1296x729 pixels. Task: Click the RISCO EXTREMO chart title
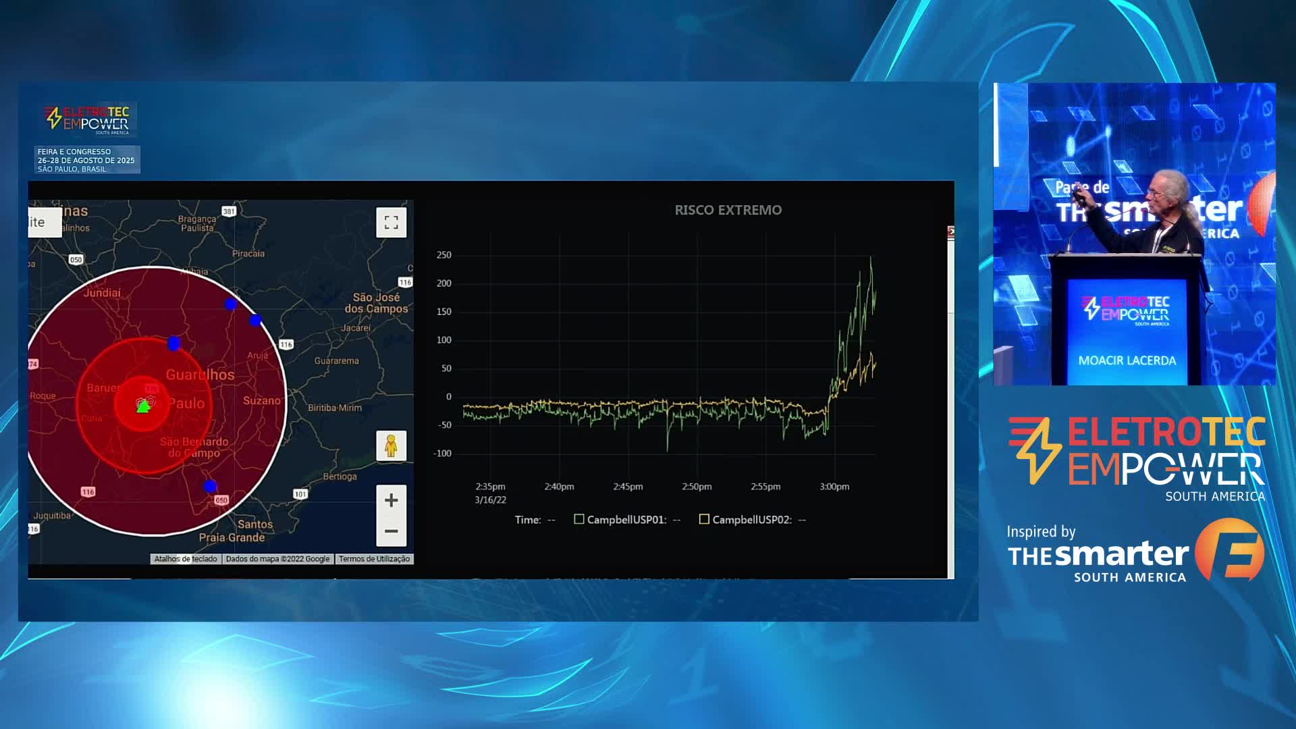tap(728, 210)
